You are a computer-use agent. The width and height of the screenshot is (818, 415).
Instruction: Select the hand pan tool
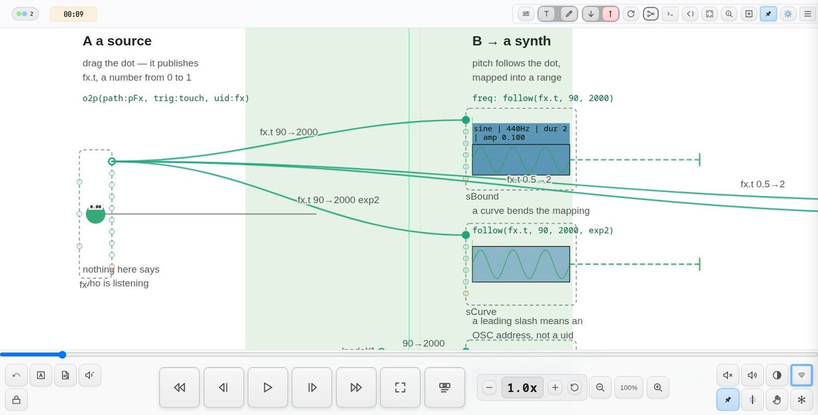coord(777,400)
